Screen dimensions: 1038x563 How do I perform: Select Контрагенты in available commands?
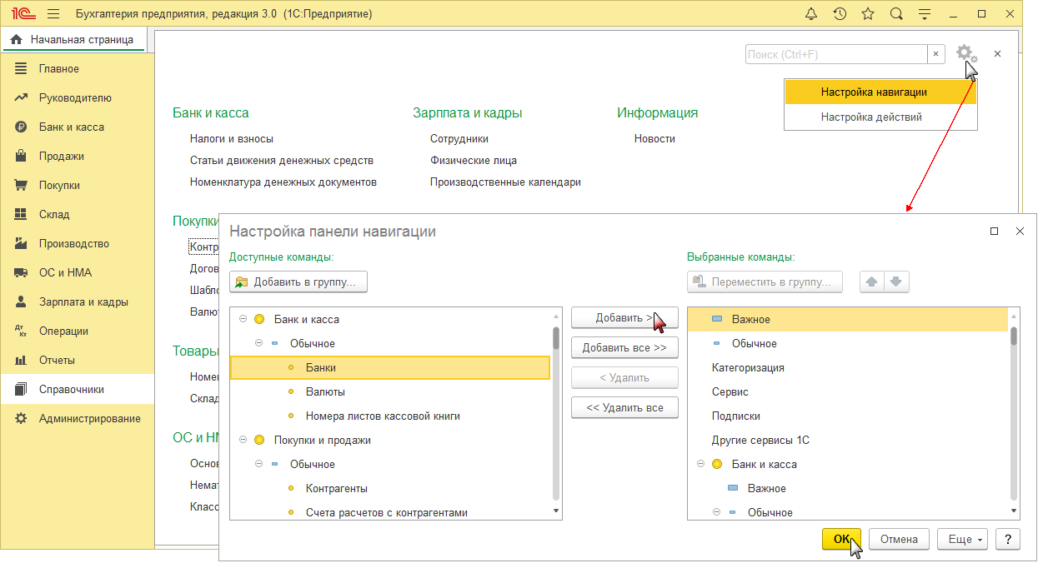(x=389, y=488)
